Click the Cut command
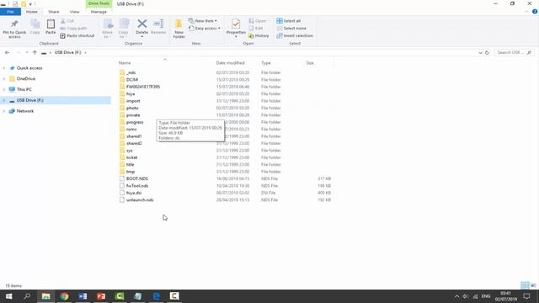539x303 pixels. 67,21
